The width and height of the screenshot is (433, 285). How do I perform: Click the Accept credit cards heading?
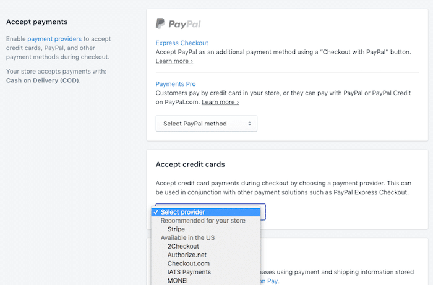[x=191, y=165]
